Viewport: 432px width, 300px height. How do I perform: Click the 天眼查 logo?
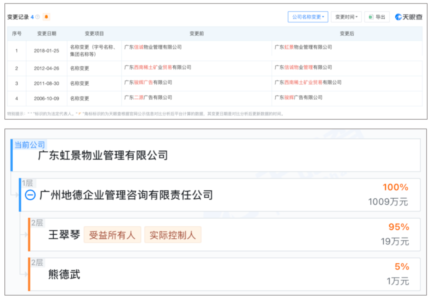click(x=408, y=17)
